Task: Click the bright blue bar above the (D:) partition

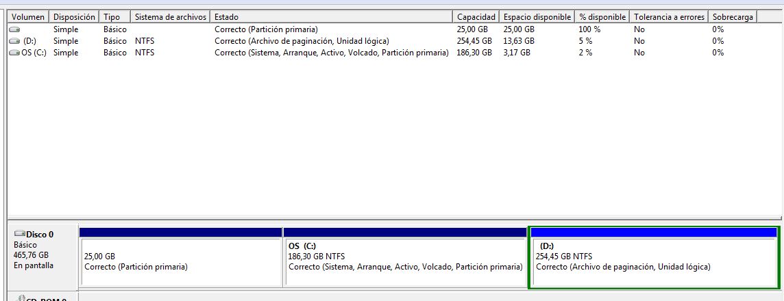Action: [653, 233]
